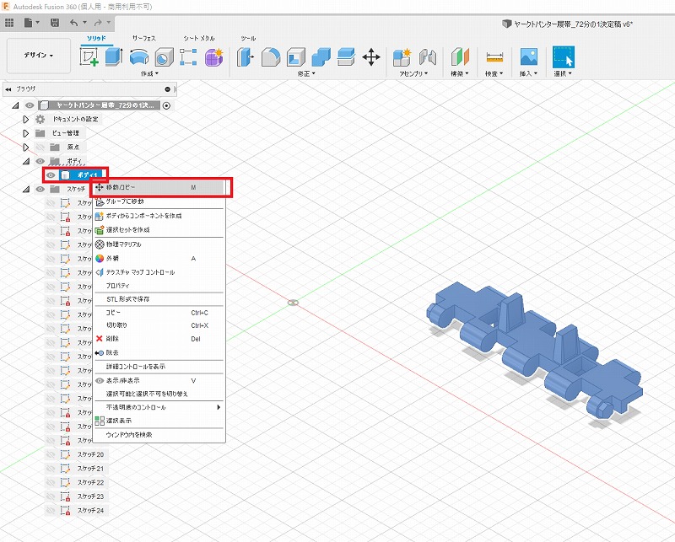The image size is (675, 542).
Task: Click the Save disk icon
Action: [55, 21]
